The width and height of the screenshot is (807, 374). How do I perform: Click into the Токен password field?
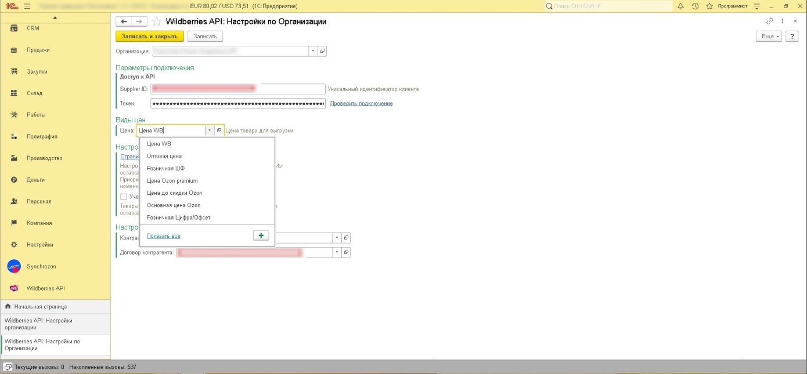coord(238,103)
